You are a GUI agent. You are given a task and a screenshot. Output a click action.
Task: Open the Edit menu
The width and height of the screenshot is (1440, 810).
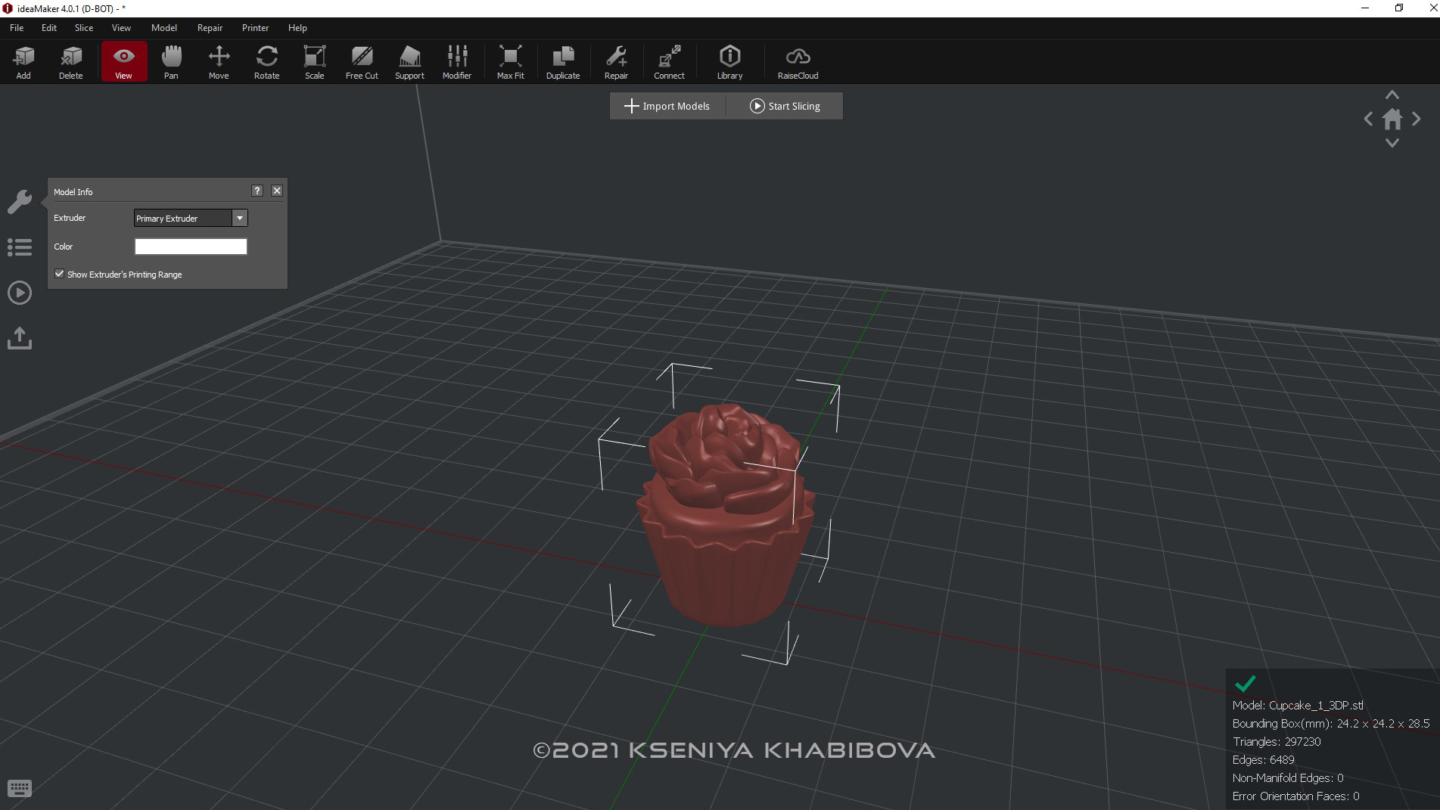(49, 28)
